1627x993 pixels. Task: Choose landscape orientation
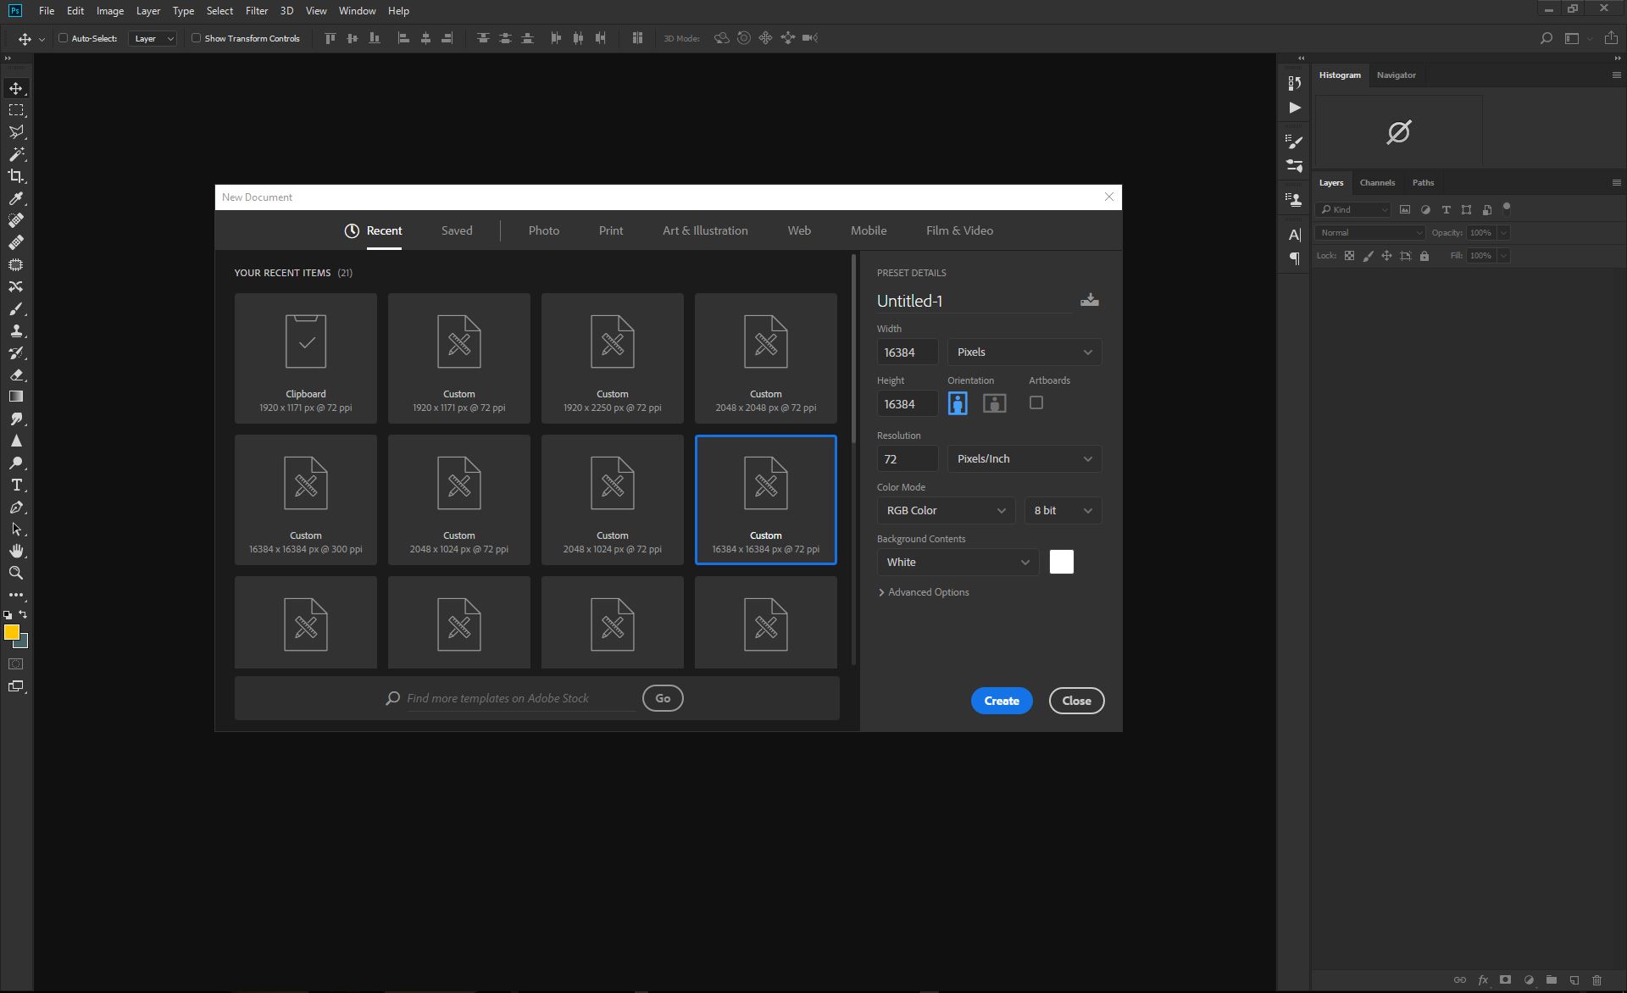(994, 403)
